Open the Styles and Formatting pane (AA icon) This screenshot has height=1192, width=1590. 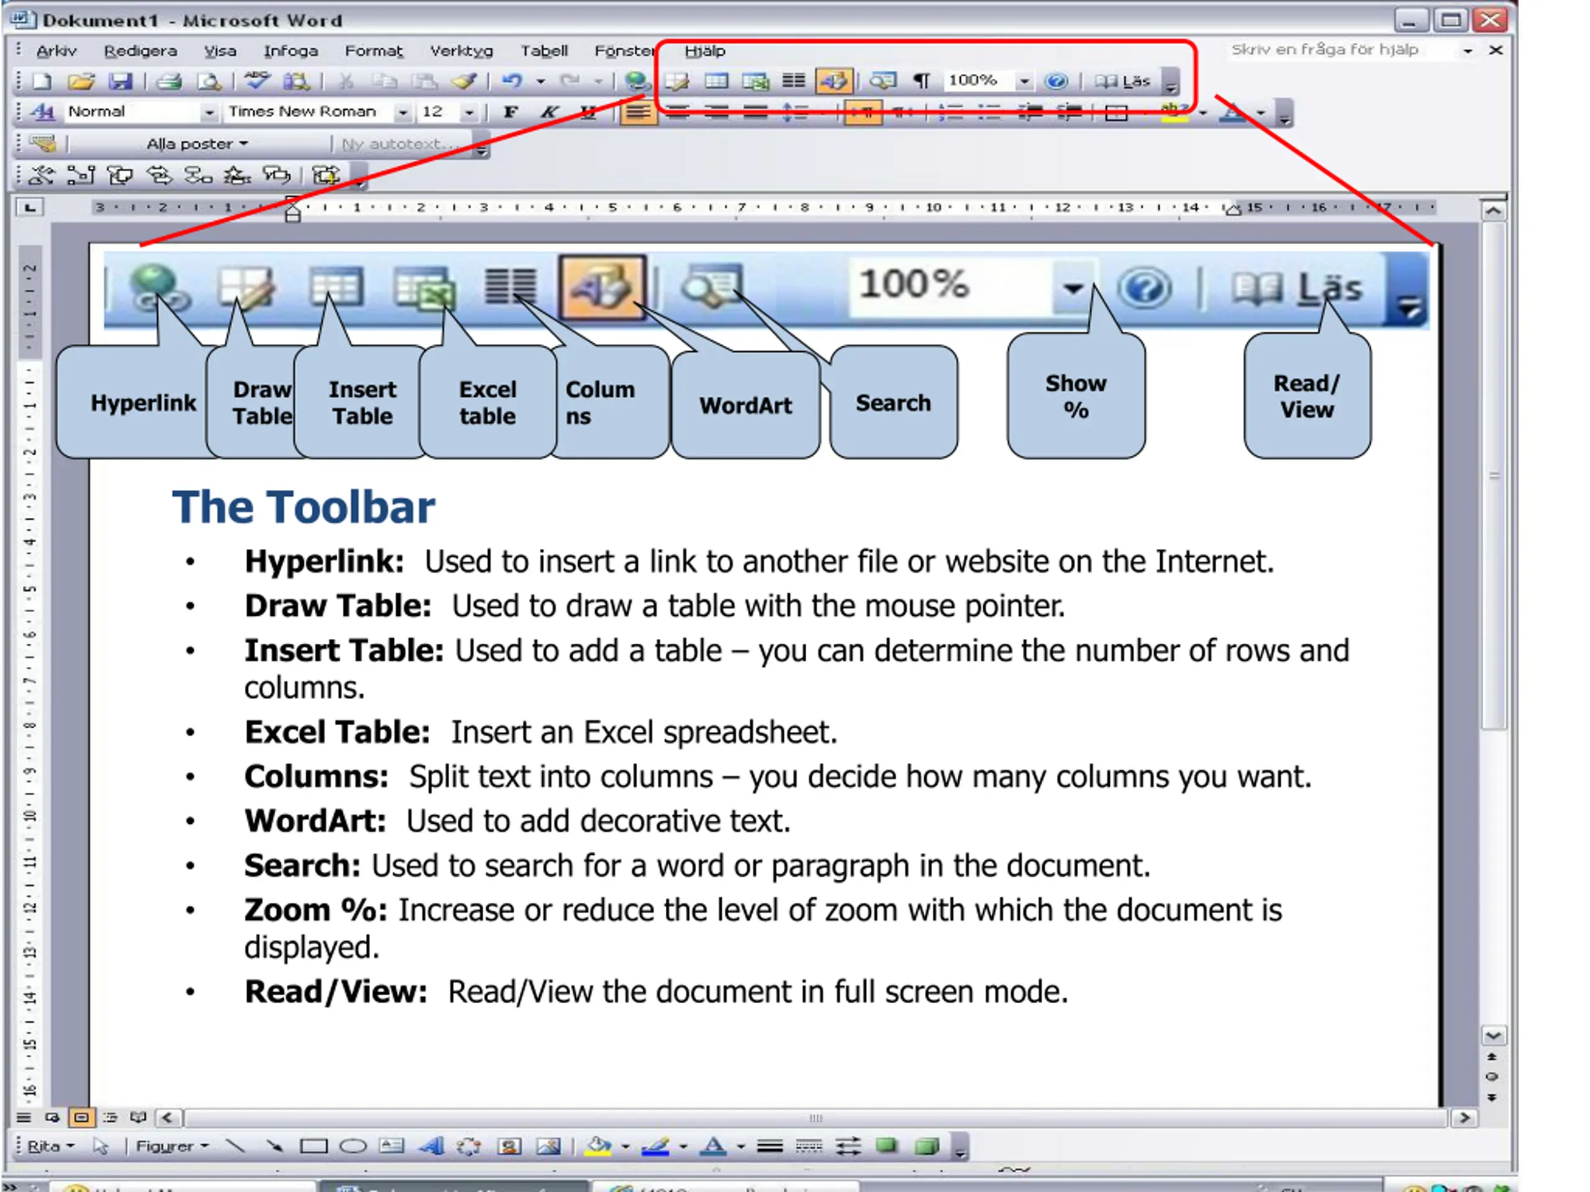(x=42, y=112)
